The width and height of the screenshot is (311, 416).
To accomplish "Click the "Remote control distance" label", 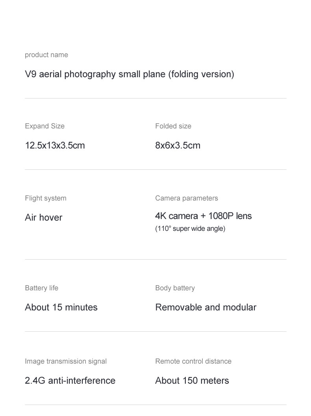I will pos(193,361).
